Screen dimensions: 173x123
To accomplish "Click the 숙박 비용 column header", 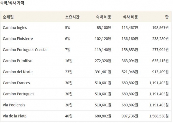I will pyautogui.click(x=103, y=17).
